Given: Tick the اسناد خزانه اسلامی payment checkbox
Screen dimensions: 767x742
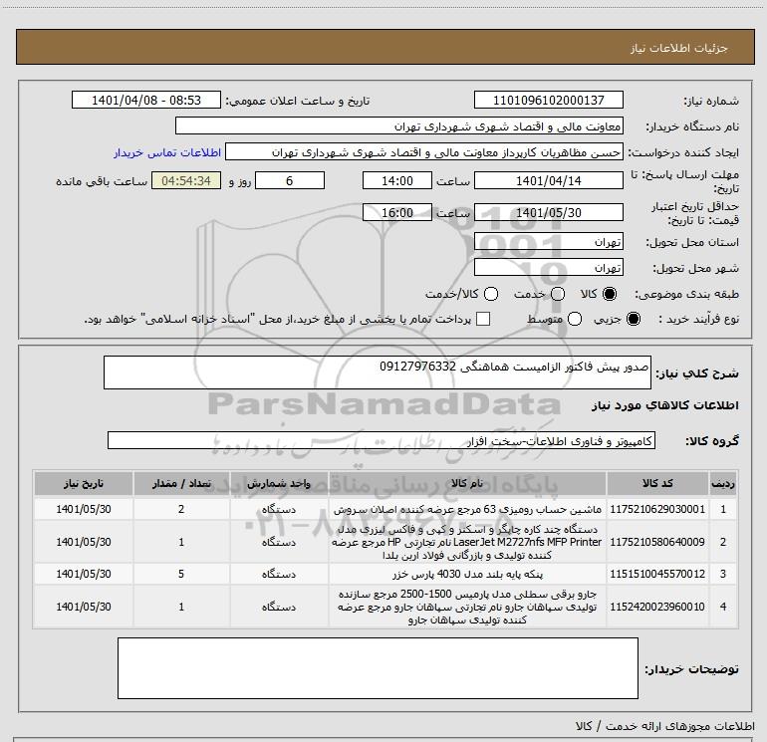Looking at the screenshot, I should [483, 319].
